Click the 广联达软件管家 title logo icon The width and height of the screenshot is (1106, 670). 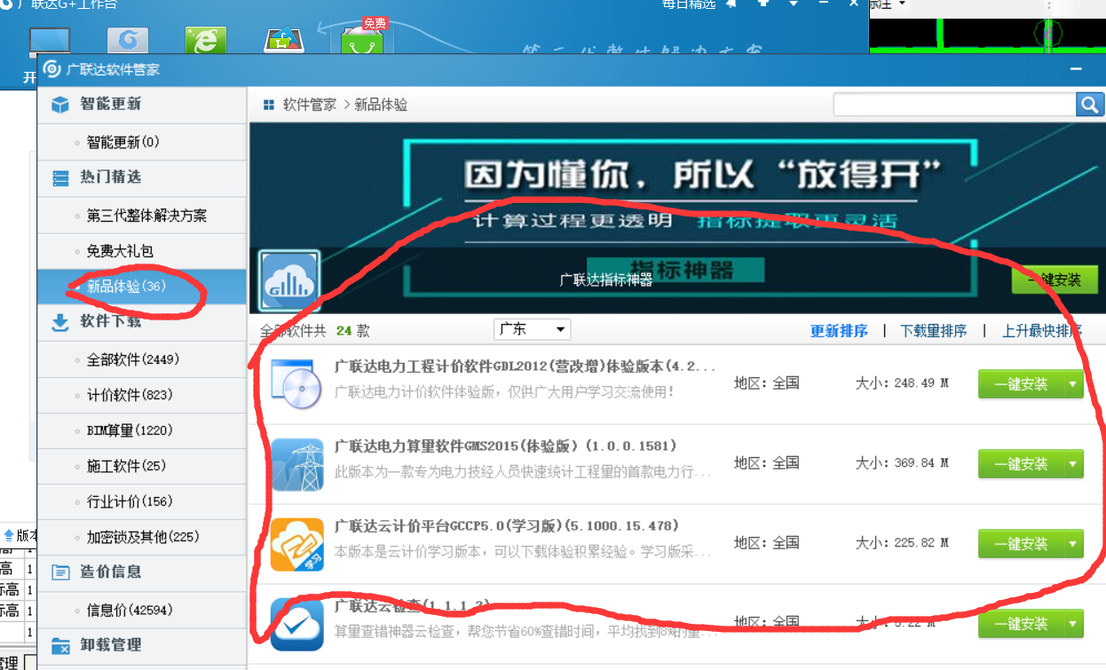(51, 69)
